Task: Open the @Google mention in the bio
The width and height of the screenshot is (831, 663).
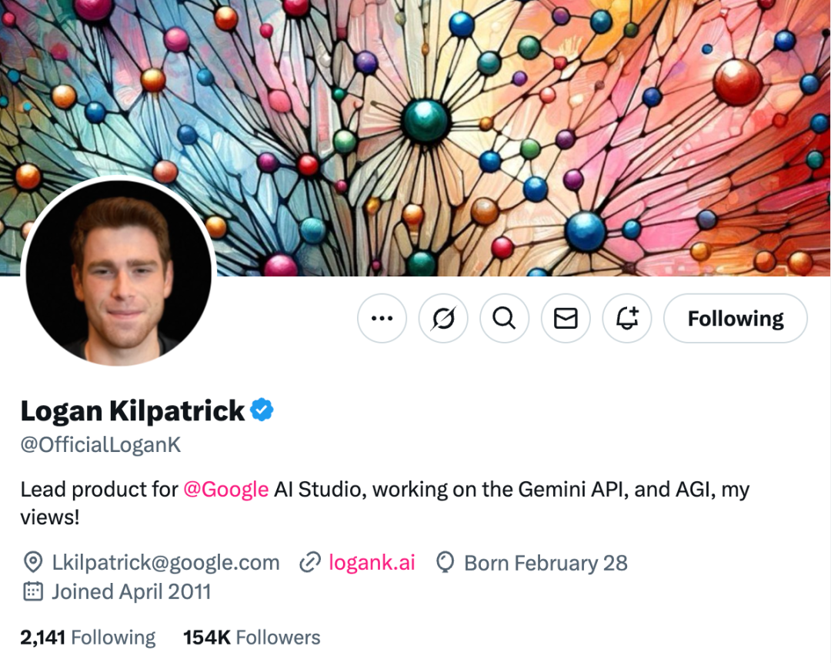Action: (225, 489)
